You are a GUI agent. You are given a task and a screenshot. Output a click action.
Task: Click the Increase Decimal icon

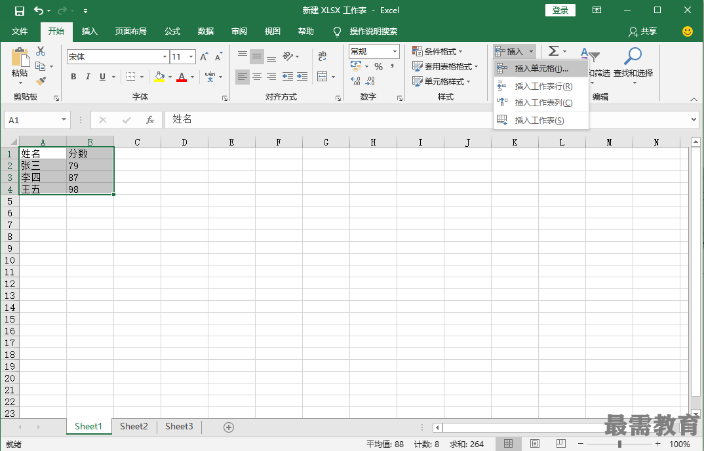point(355,81)
